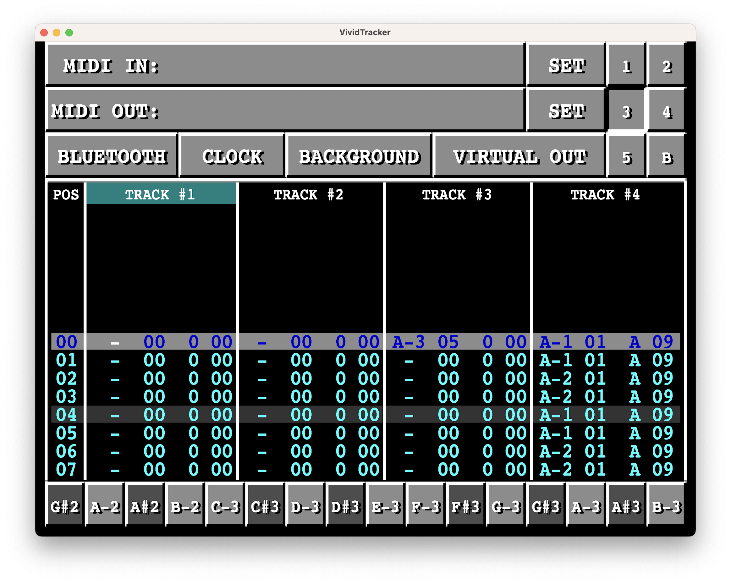
Task: Click the A-3 note in Track #3 row 00
Action: 408,342
